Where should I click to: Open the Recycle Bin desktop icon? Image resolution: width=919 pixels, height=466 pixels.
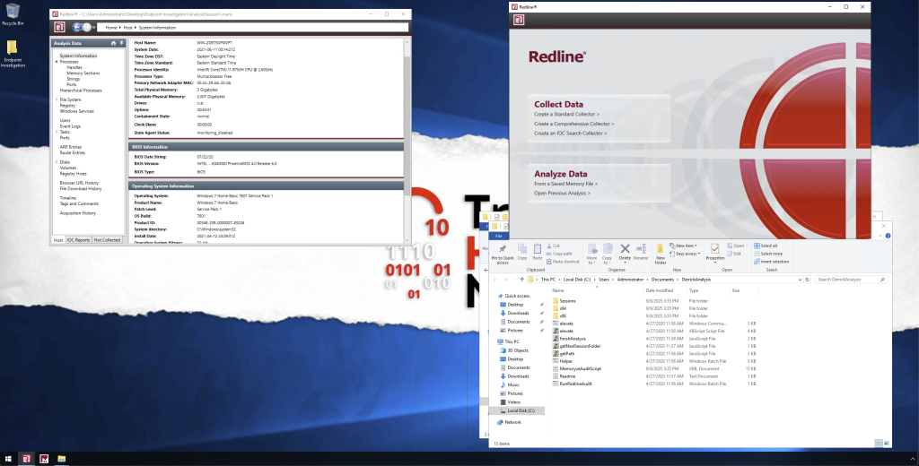pos(13,14)
